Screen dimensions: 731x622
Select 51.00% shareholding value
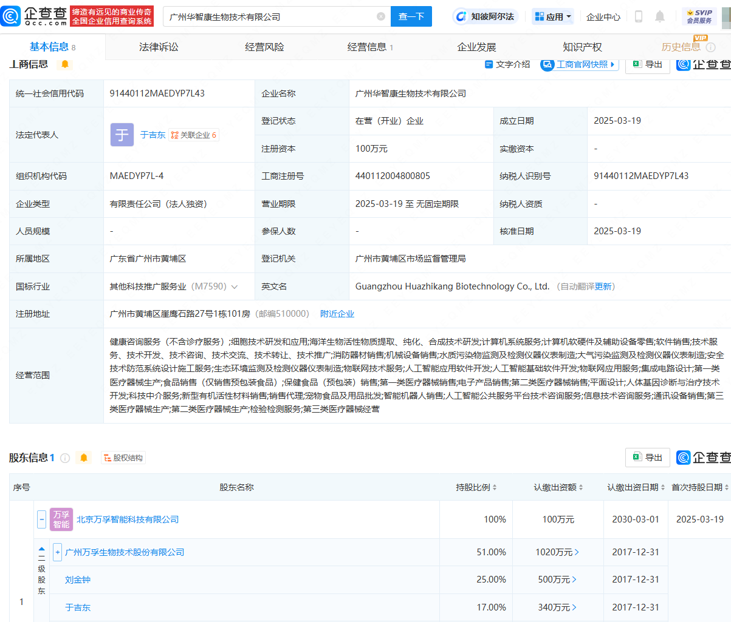pos(492,552)
